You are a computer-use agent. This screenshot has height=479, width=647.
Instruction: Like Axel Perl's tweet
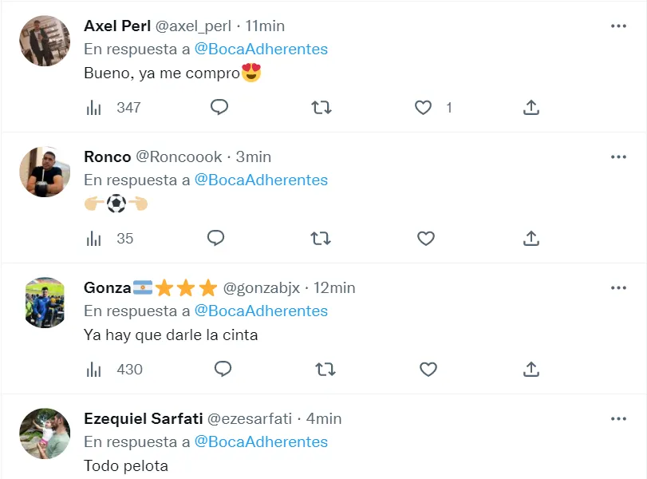tap(424, 108)
